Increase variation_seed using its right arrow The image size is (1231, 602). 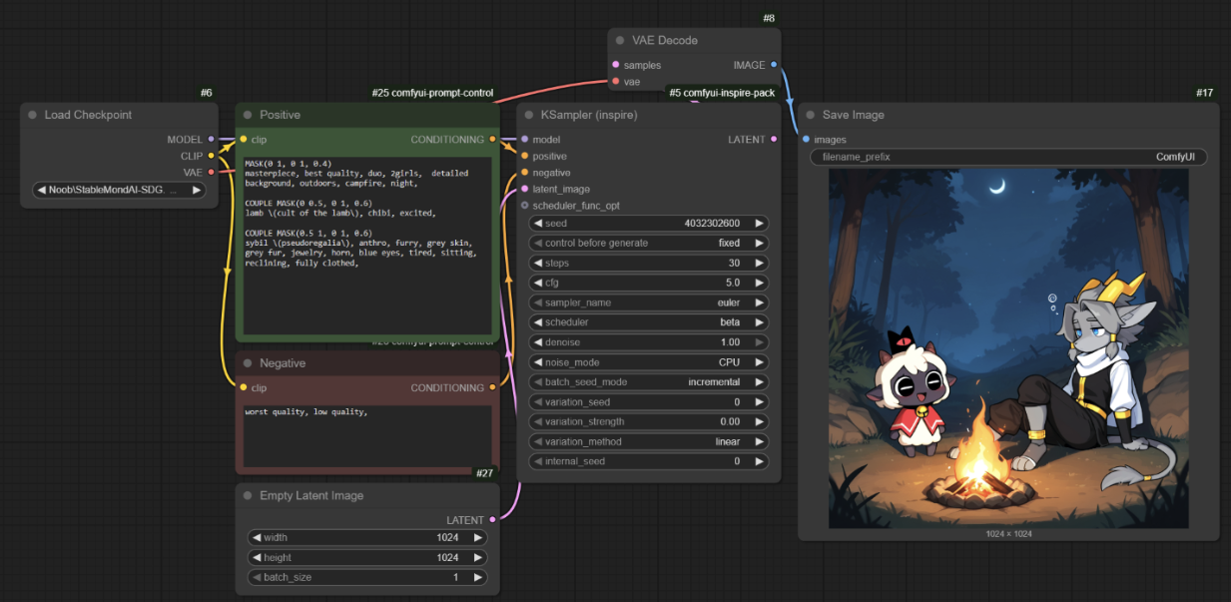click(759, 402)
